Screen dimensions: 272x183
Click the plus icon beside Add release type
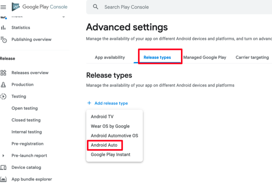[x=89, y=103]
